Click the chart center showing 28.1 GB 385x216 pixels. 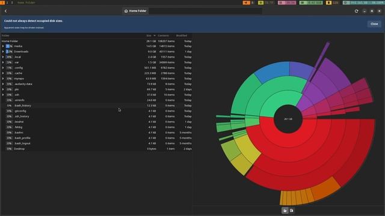[x=288, y=119]
